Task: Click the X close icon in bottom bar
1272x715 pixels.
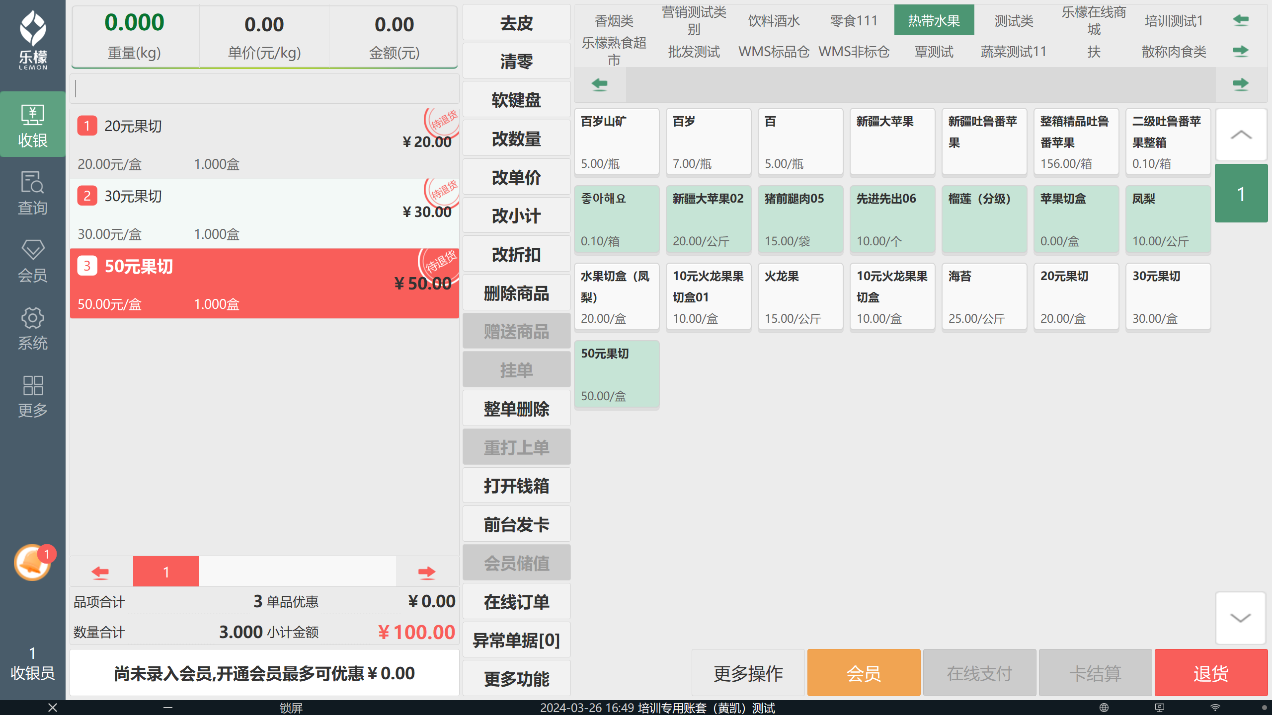Action: pos(53,708)
